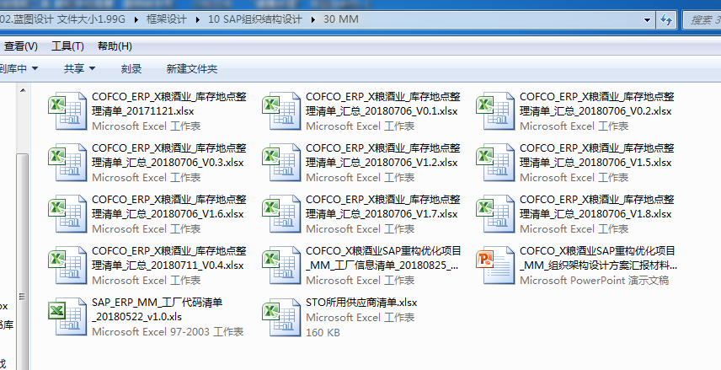Select Excel icon of 汇总_20180706_V0.1.xlsx
The height and width of the screenshot is (370, 721).
pos(281,111)
